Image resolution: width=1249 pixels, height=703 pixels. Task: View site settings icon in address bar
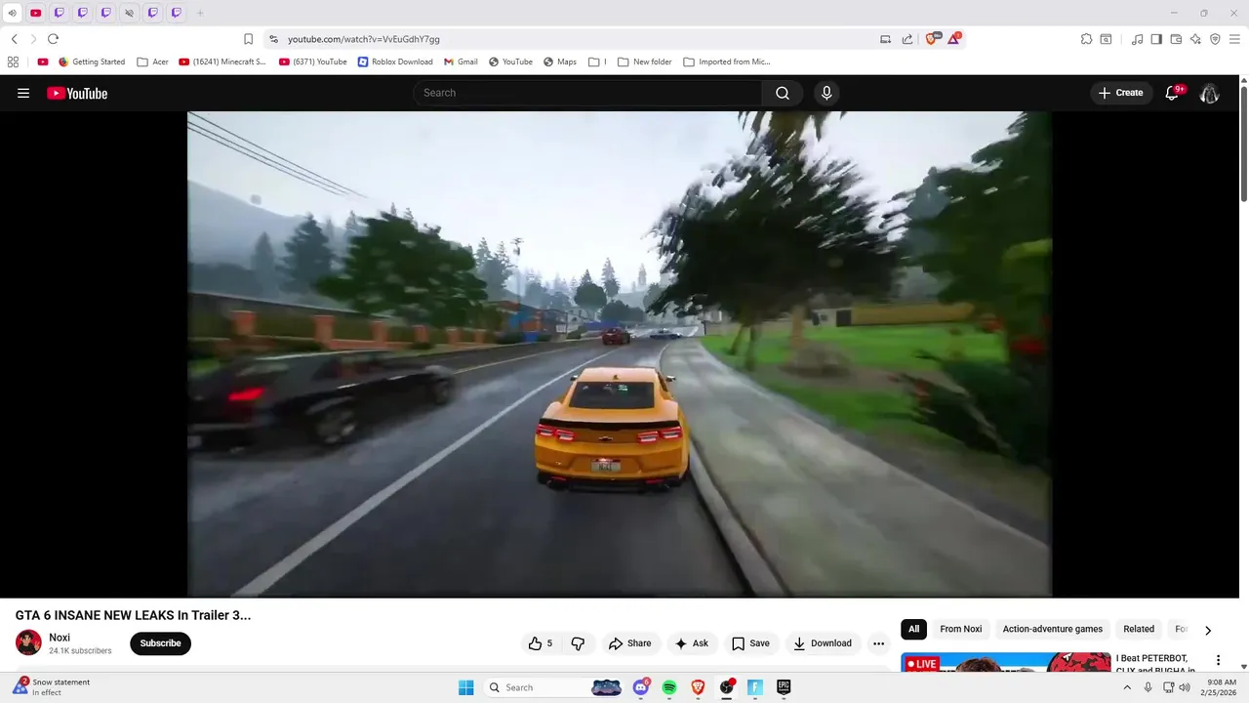(x=274, y=39)
